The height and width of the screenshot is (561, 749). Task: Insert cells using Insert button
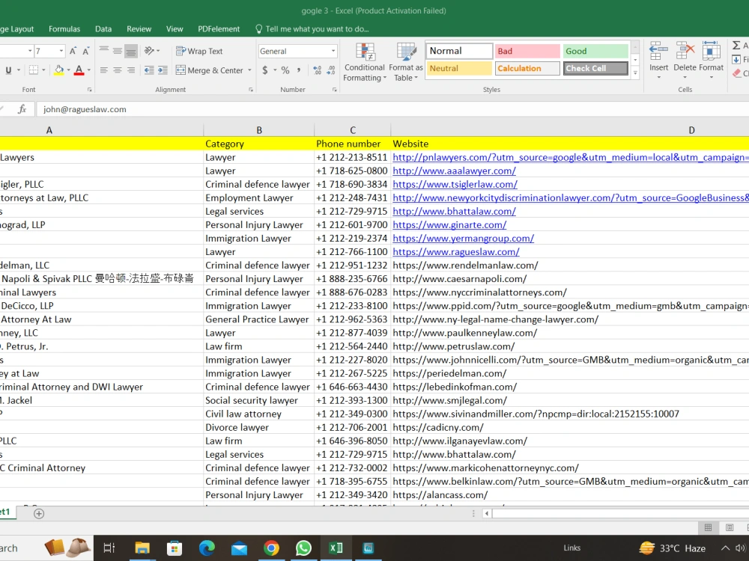658,61
